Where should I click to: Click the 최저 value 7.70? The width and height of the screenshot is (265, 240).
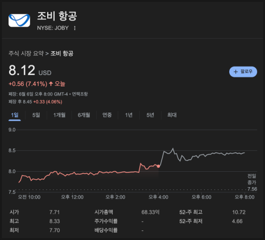(x=55, y=230)
